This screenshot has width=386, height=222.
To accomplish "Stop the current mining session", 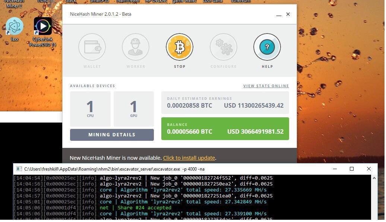I will pyautogui.click(x=180, y=47).
